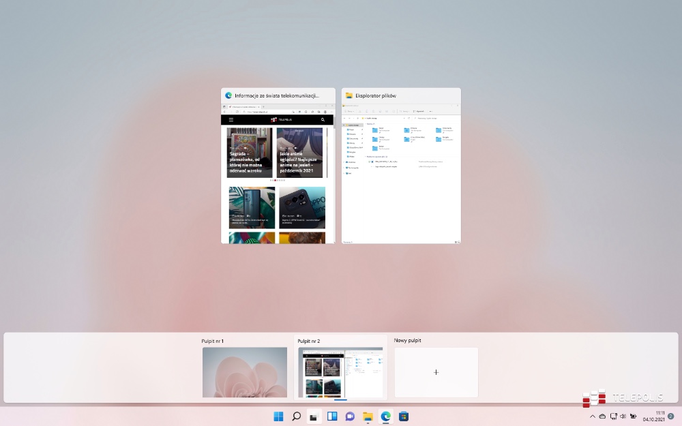Click the volume speaker tray icon
682x426 pixels.
click(623, 416)
